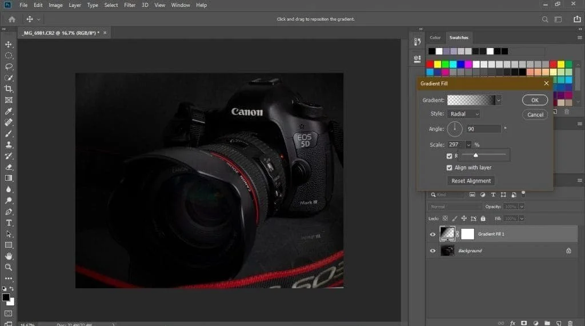Open the Gradient picker dropdown arrow
Screen dimensions: 585x326
click(498, 100)
